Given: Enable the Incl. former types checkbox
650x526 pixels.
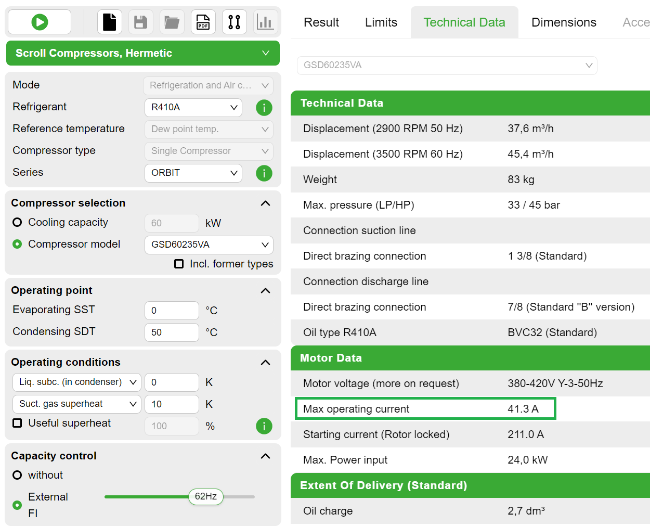Looking at the screenshot, I should (x=179, y=264).
